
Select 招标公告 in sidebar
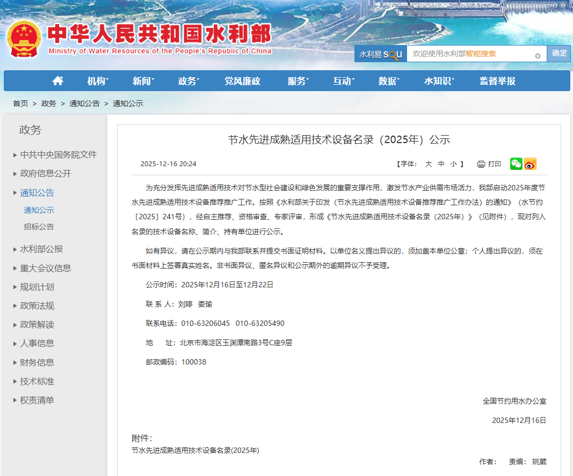[x=39, y=227]
